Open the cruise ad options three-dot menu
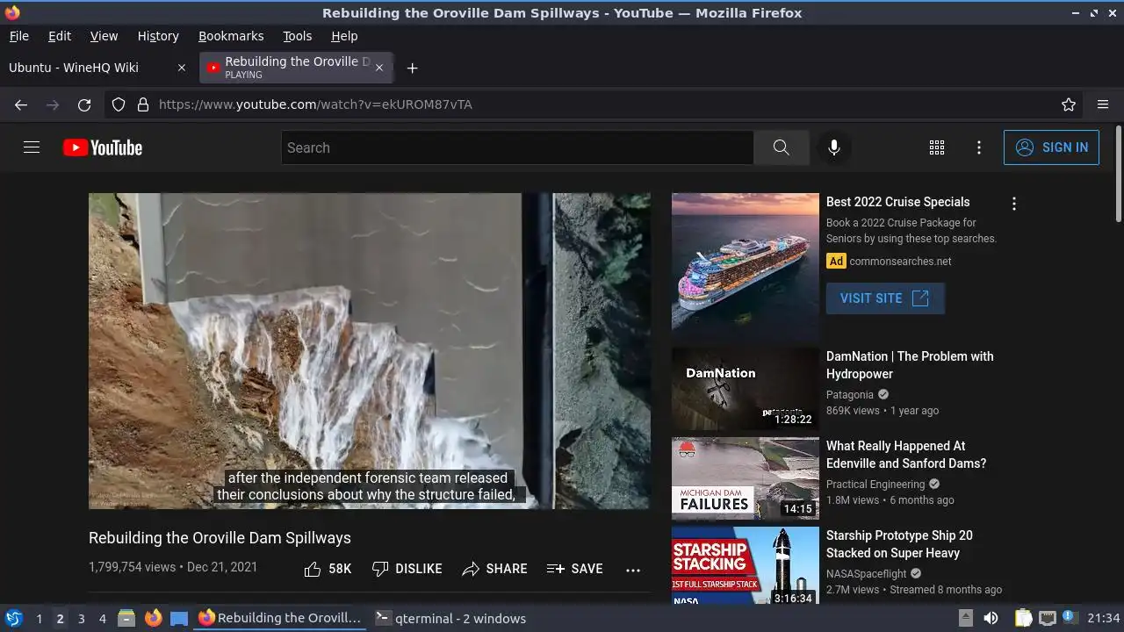 (1014, 204)
